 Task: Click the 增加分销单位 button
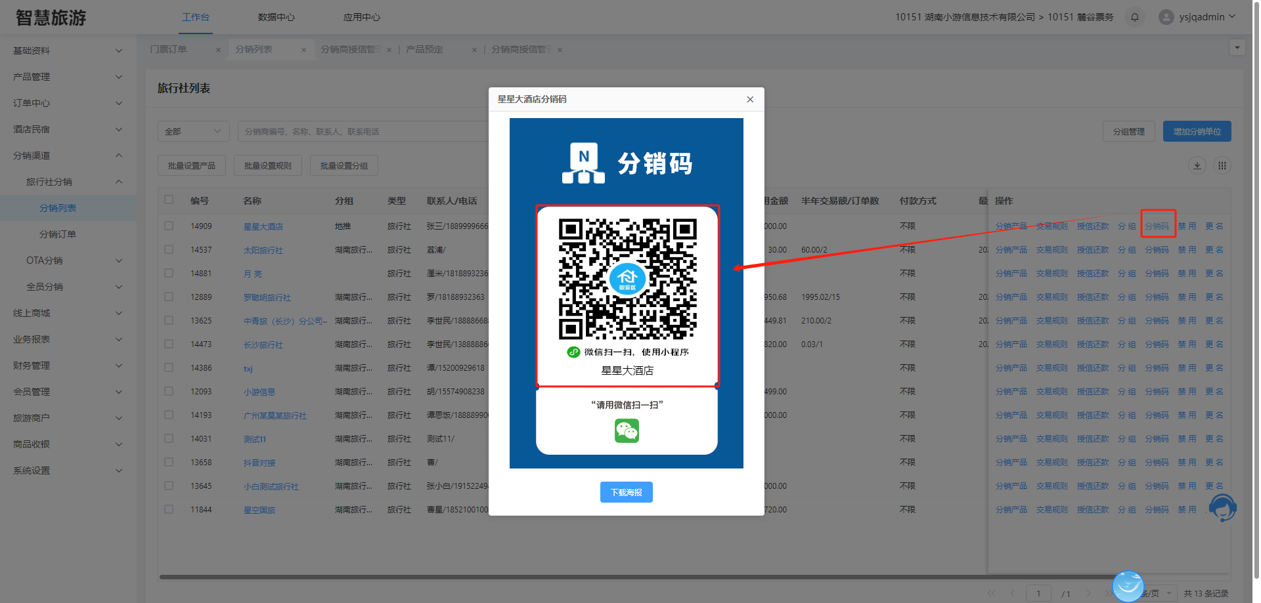[1197, 131]
